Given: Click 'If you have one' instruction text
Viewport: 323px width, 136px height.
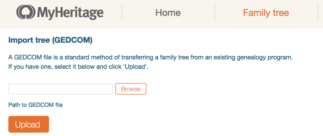Looking at the screenshot, I should (30, 67).
